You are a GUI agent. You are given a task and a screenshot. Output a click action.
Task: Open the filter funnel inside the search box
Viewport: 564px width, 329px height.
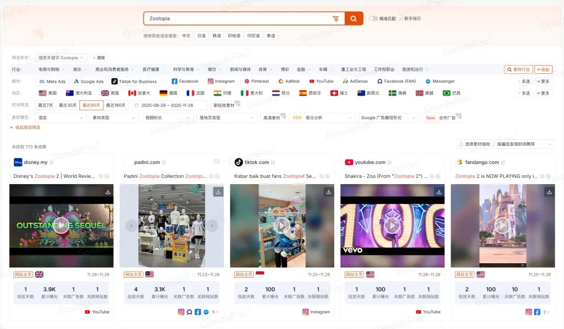[x=336, y=18]
